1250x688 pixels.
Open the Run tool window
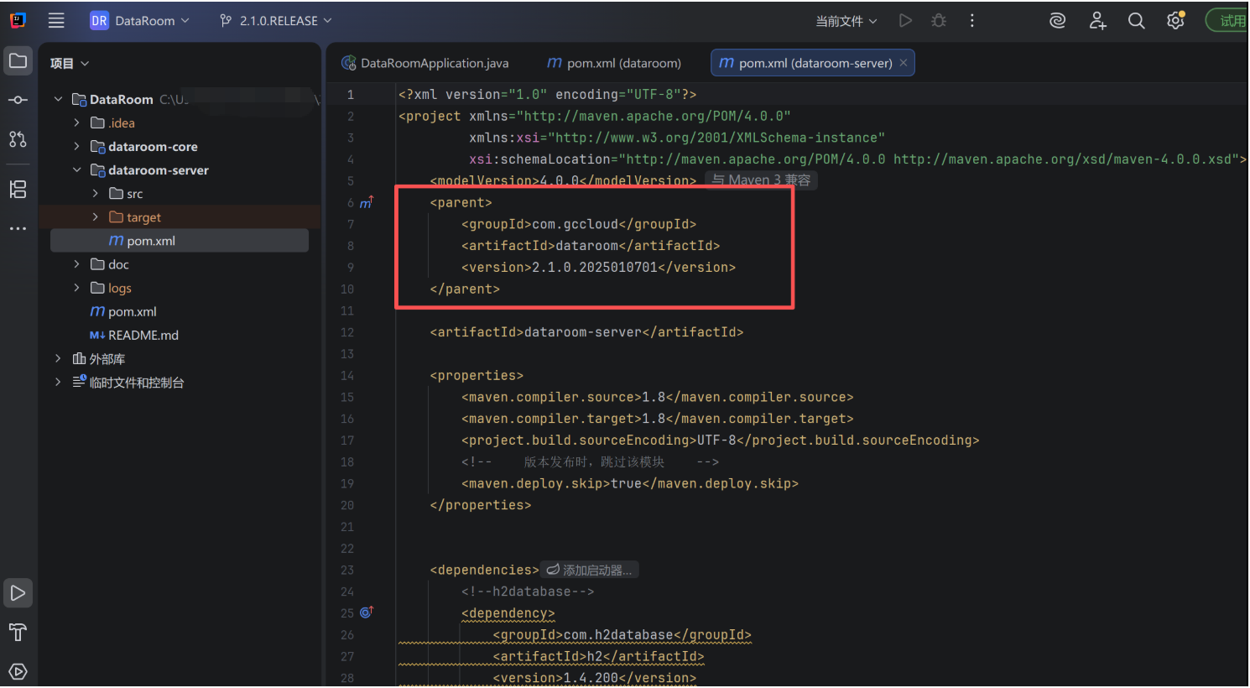[x=18, y=593]
